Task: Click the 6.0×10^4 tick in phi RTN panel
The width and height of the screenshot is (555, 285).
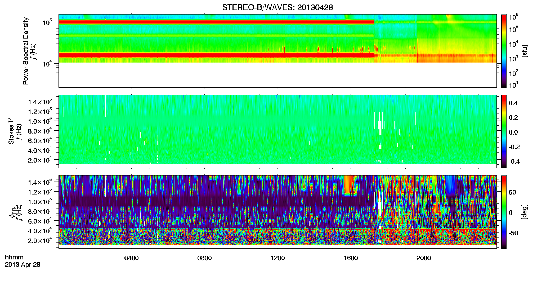Action: tap(40, 221)
